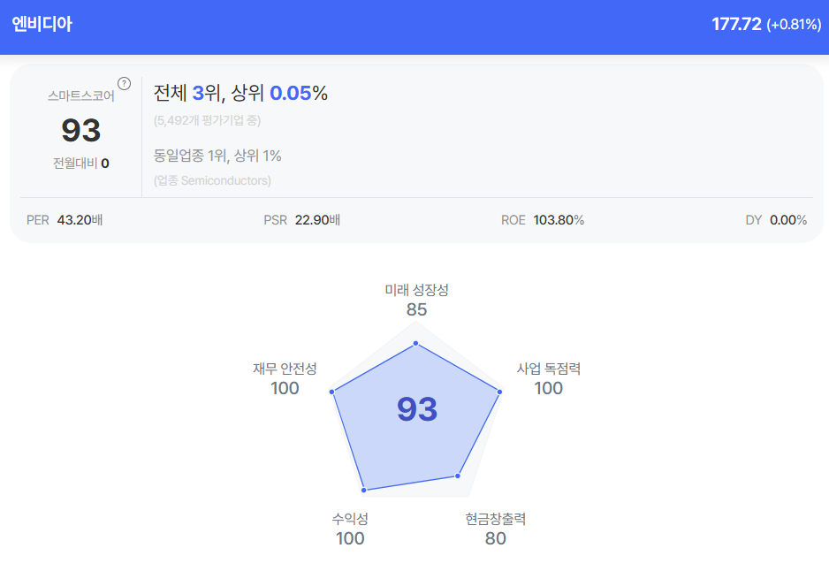829x571 pixels.
Task: Click the 업종 Semiconductors text
Action: tap(212, 180)
